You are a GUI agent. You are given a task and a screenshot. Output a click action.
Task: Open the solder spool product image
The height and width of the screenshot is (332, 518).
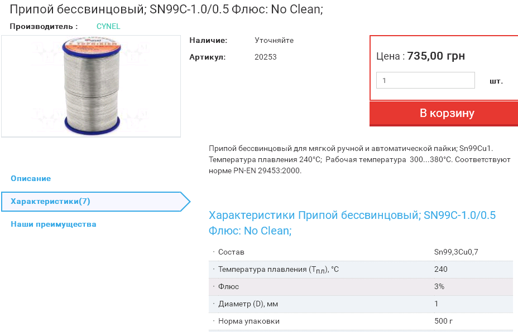[x=91, y=86]
